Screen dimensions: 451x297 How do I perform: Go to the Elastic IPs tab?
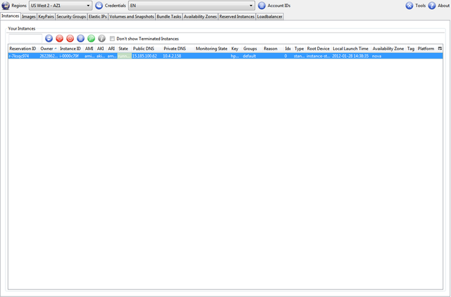click(x=97, y=16)
